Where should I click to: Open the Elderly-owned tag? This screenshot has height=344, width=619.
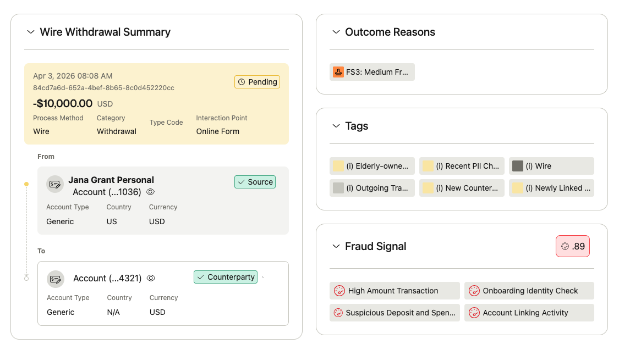coord(373,166)
